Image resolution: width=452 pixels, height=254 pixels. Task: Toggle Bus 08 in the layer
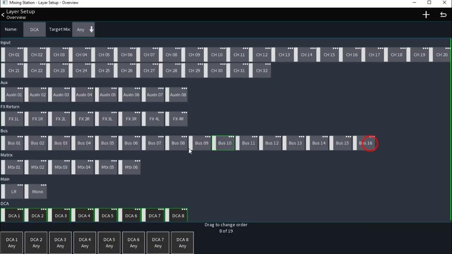pyautogui.click(x=177, y=143)
